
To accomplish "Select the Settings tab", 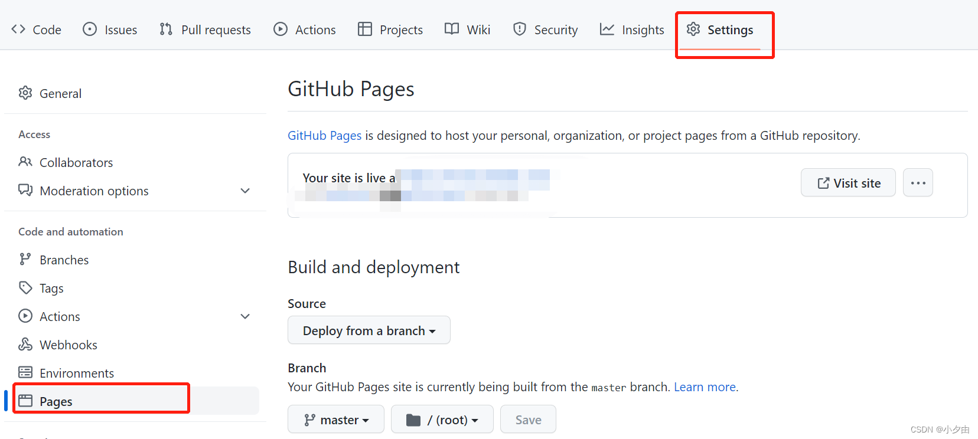I will tap(720, 30).
